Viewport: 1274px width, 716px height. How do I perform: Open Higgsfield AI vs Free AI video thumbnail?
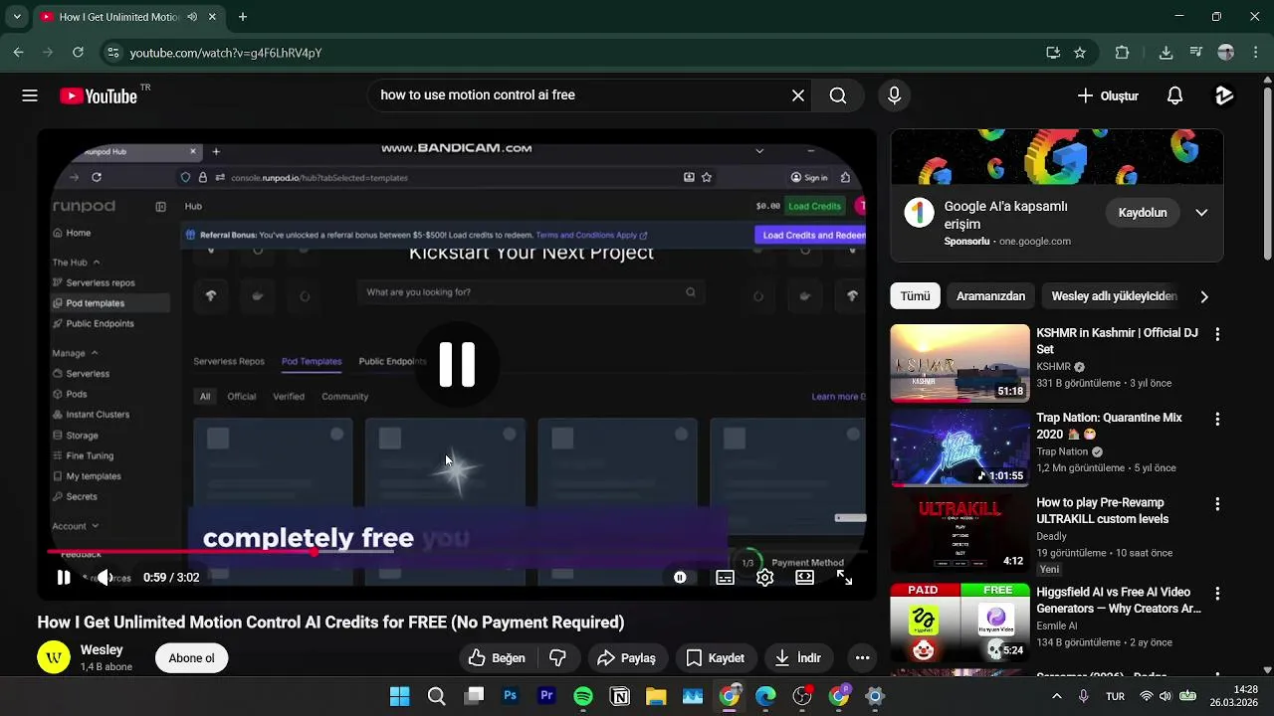959,623
